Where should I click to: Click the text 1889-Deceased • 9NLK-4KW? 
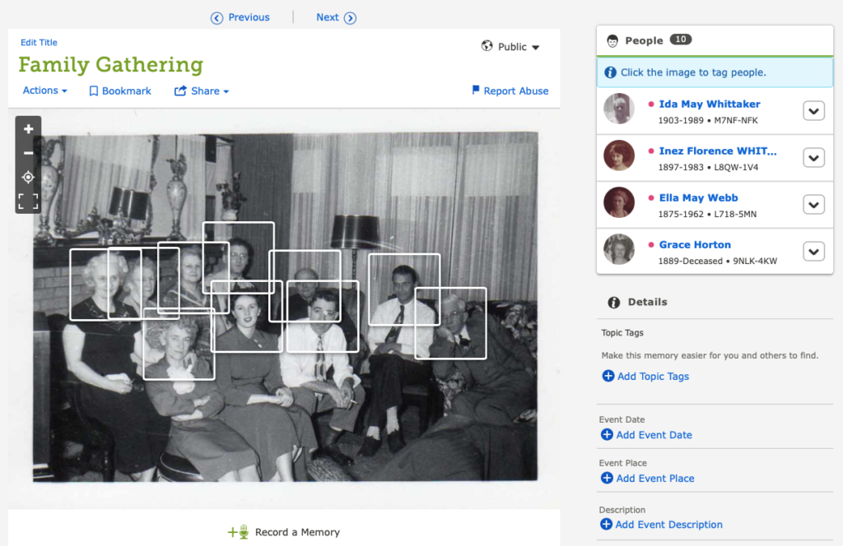tap(718, 261)
